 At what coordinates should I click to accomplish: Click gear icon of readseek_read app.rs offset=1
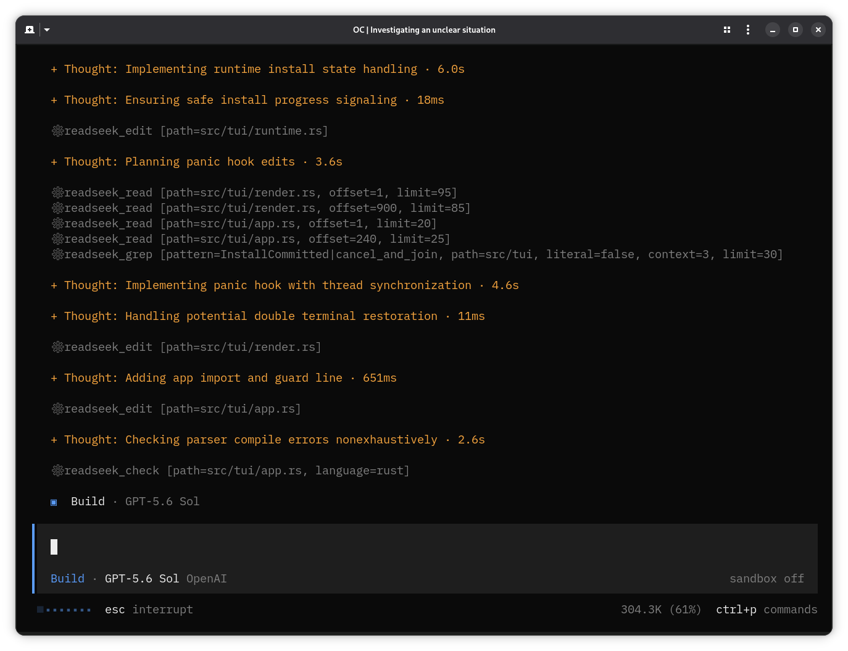[x=57, y=224]
